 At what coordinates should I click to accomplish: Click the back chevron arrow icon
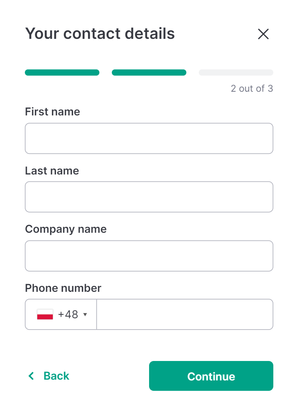tap(31, 376)
